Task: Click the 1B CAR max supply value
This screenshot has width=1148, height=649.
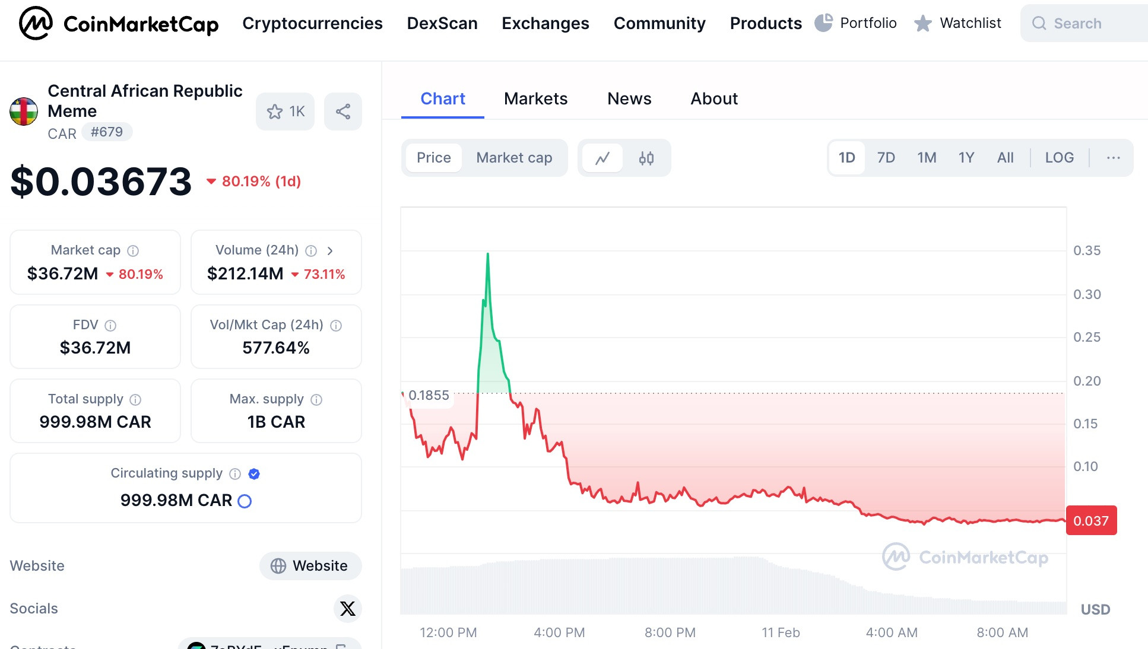Action: 276,422
